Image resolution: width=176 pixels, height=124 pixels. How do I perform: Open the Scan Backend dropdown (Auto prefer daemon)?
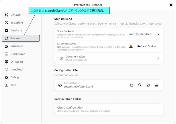144,34
